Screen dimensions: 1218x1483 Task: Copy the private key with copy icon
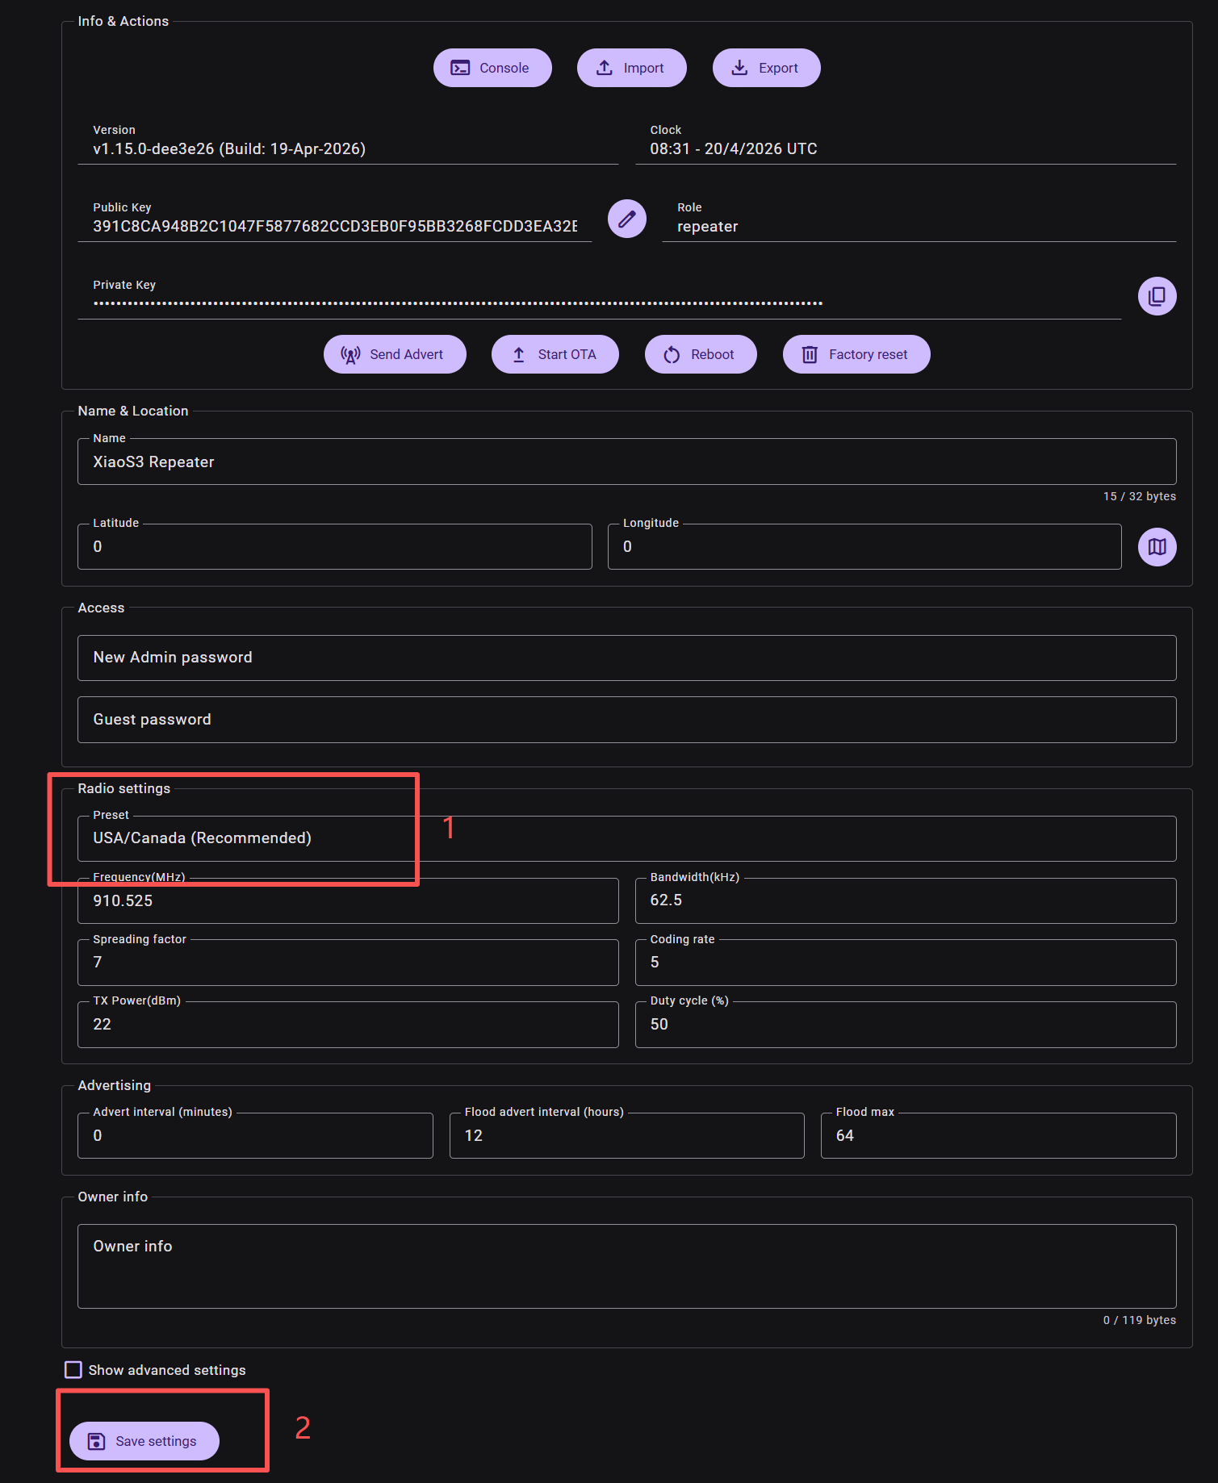pos(1156,296)
